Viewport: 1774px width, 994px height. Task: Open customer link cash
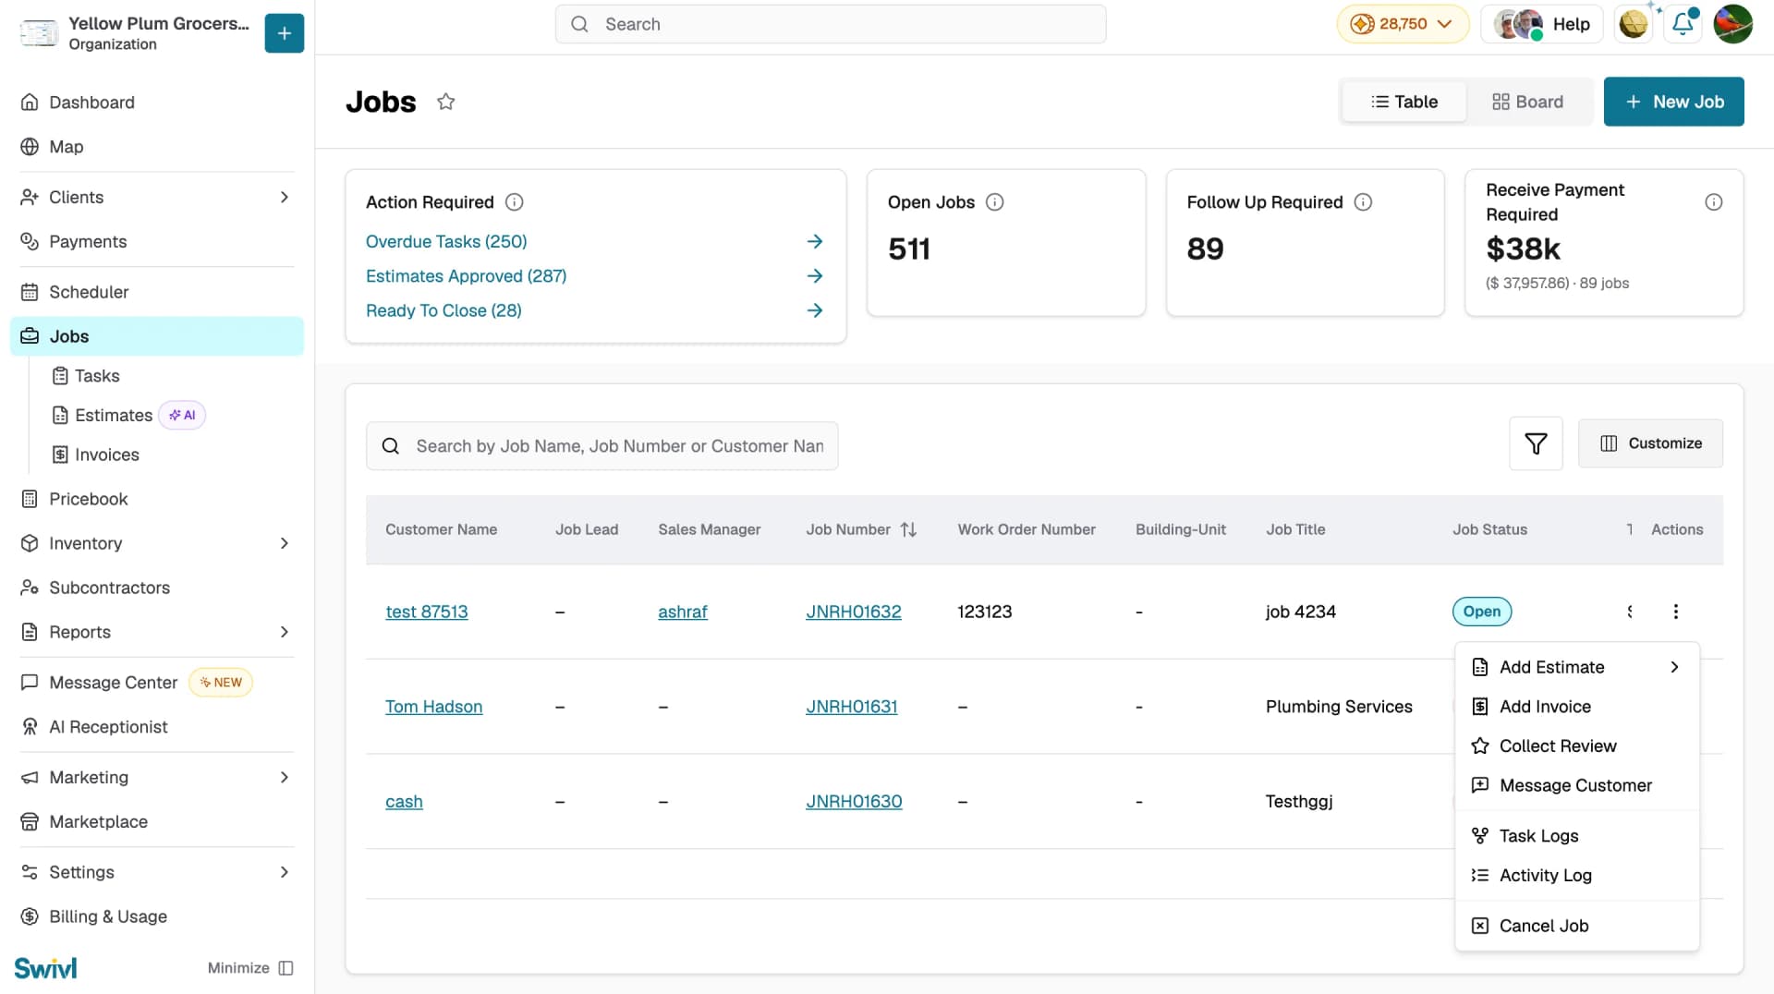tap(404, 802)
